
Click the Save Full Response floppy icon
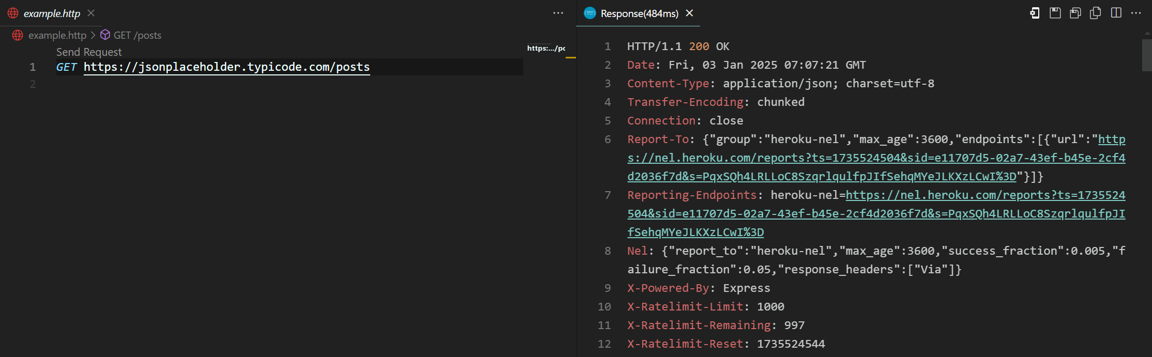pyautogui.click(x=1055, y=13)
